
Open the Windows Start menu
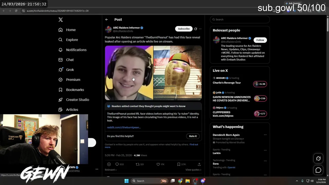click(x=126, y=181)
